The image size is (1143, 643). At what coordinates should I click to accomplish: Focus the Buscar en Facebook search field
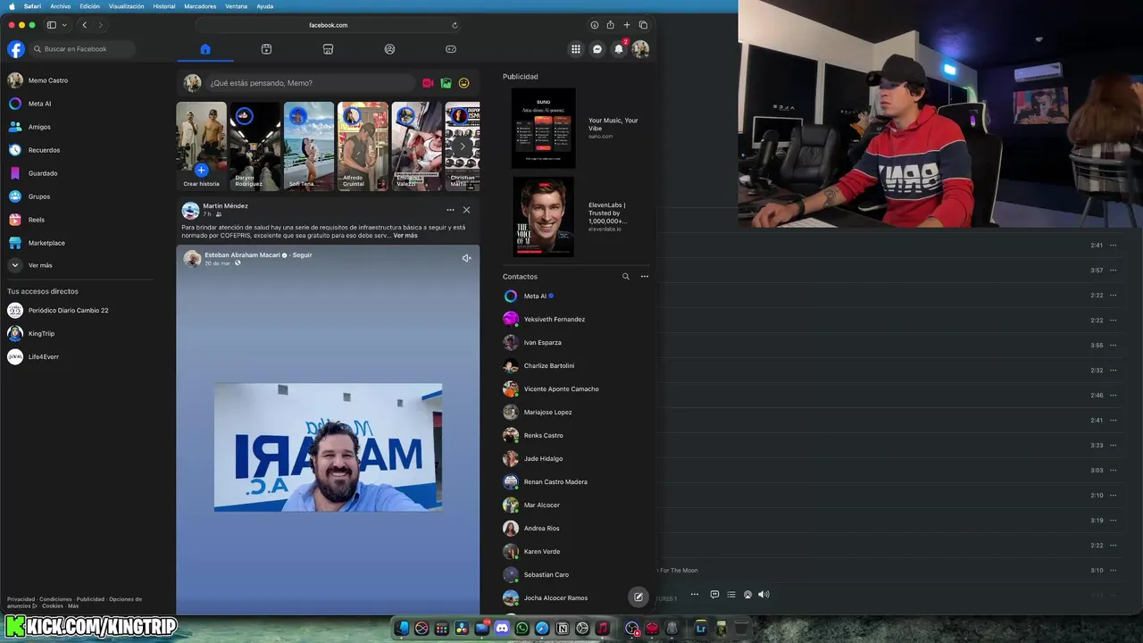click(x=82, y=49)
